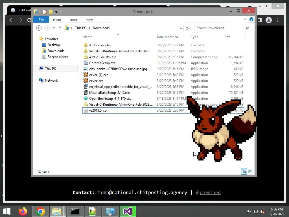Show hidden system tray icons arrow
The height and width of the screenshot is (217, 289).
tap(242, 212)
